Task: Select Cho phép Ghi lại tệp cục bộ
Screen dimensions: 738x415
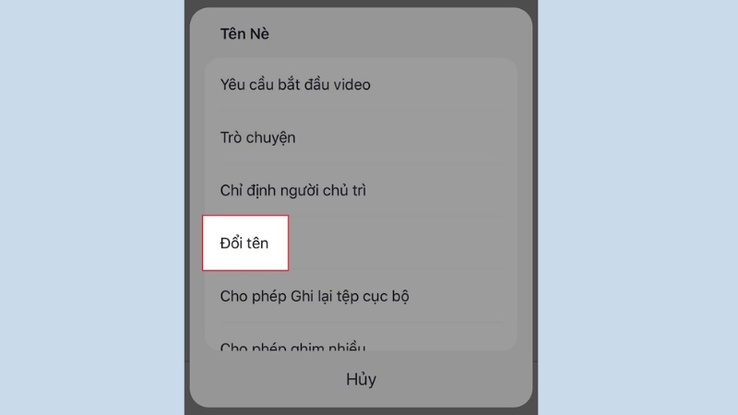Action: (361, 296)
